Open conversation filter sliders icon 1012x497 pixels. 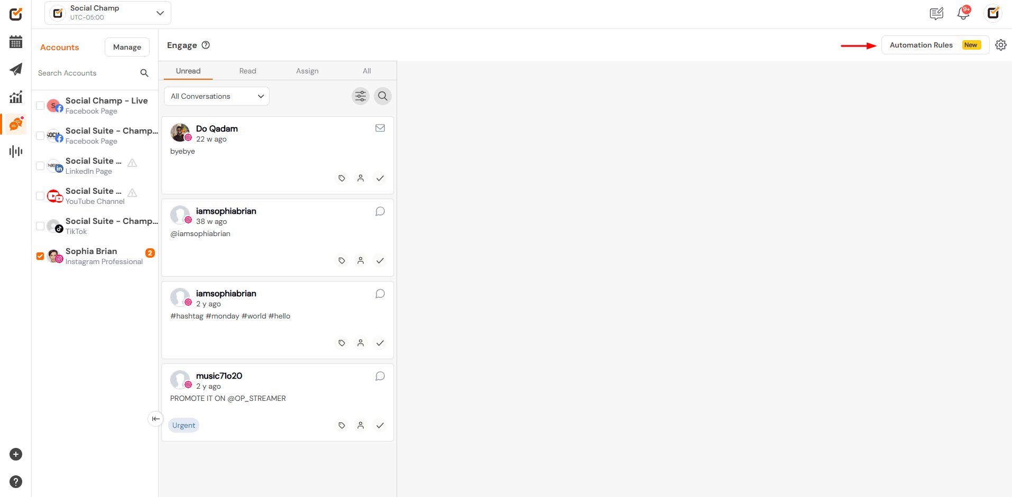pos(361,96)
